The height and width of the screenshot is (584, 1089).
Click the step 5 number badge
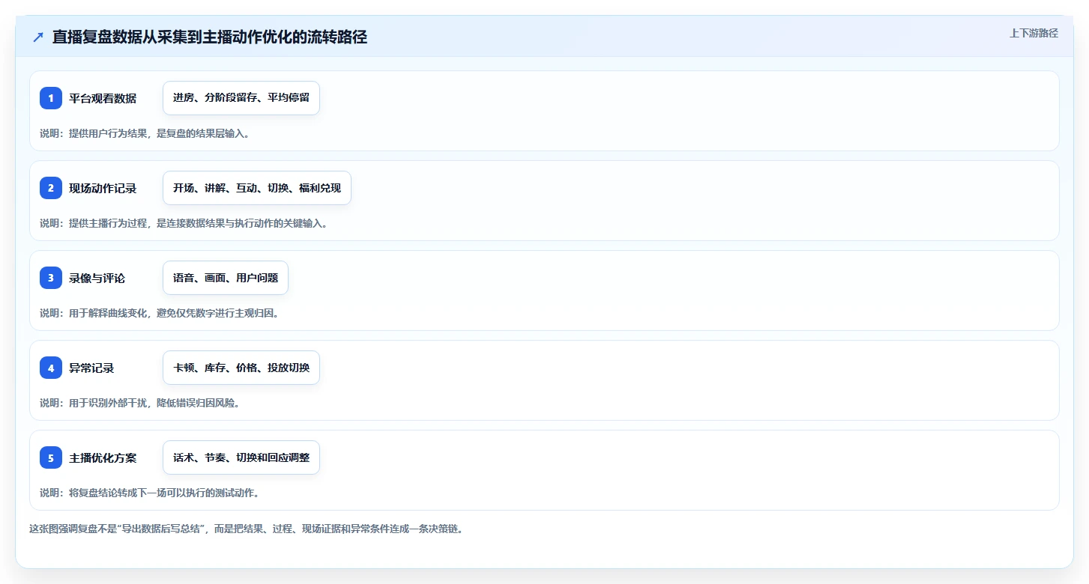click(51, 457)
